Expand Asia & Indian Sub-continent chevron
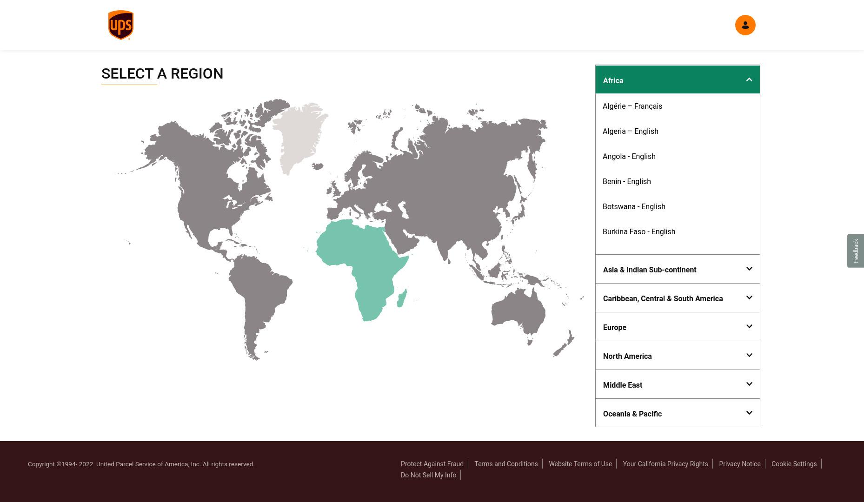 [x=749, y=269]
